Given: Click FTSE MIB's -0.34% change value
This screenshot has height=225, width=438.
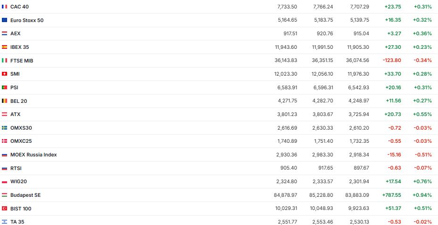Looking at the screenshot, I should coord(422,61).
